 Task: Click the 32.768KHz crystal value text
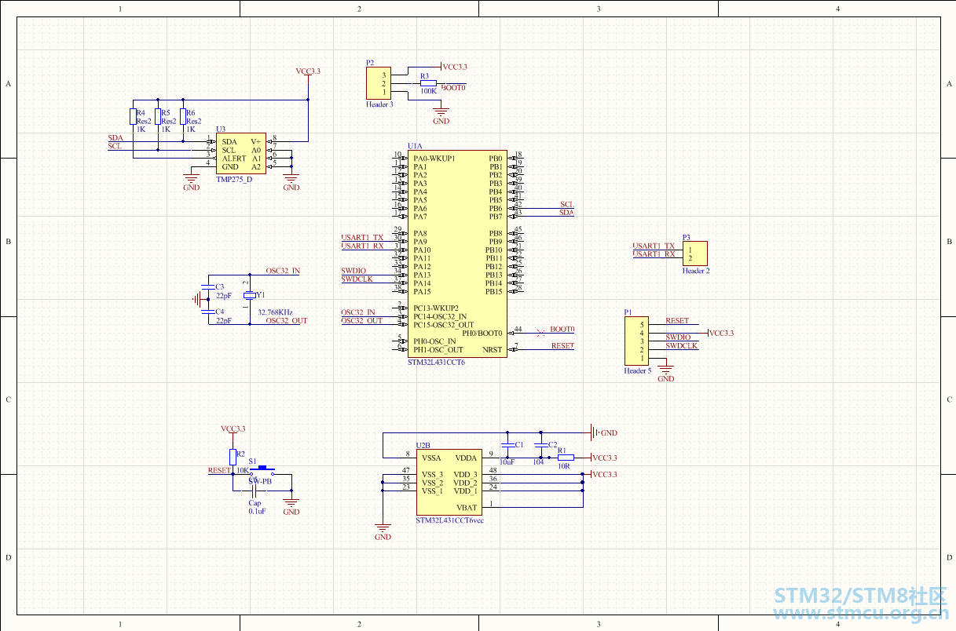(275, 312)
